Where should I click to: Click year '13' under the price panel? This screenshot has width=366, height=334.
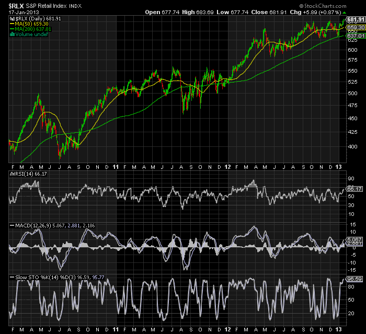338,167
